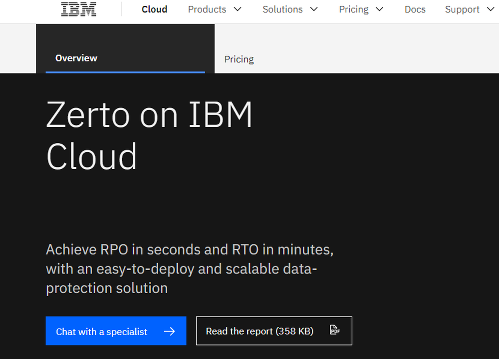Open Read the report (358 KB)
This screenshot has height=359, width=499.
pyautogui.click(x=274, y=331)
